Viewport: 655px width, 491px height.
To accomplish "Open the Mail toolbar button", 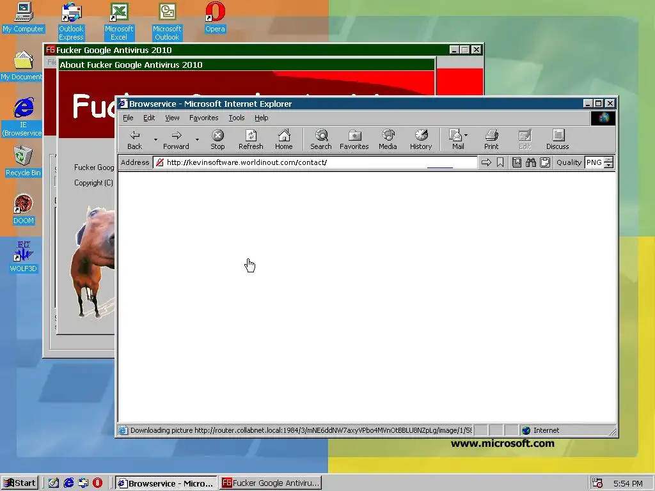I will 458,140.
